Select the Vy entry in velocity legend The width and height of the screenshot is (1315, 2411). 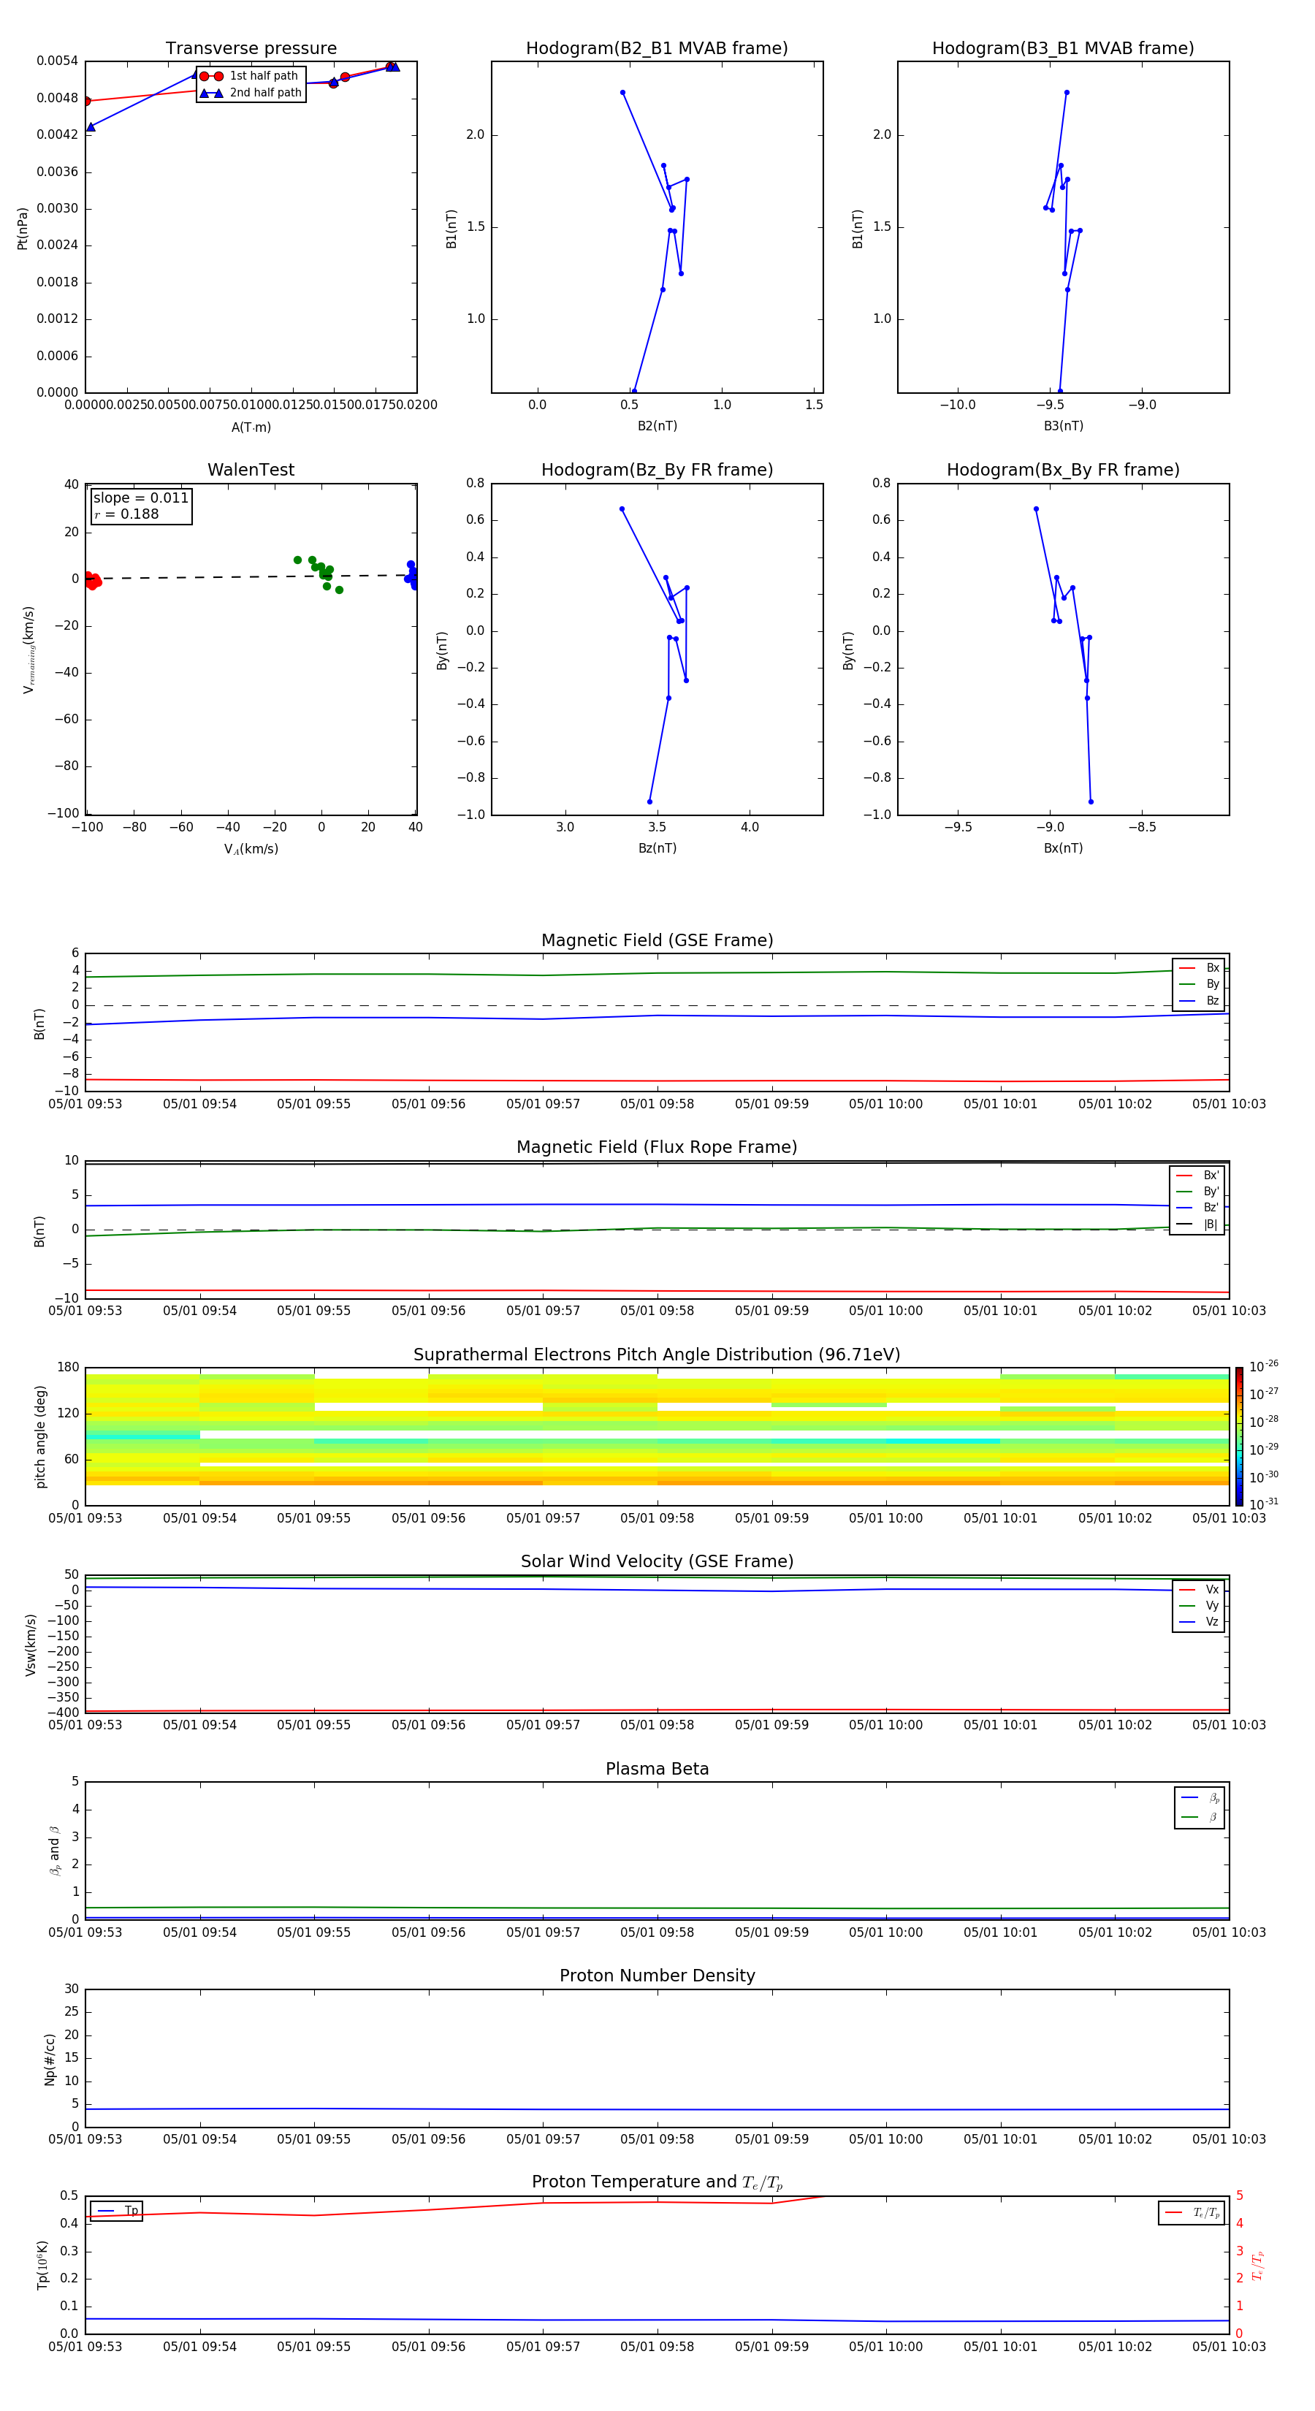click(x=1199, y=1605)
